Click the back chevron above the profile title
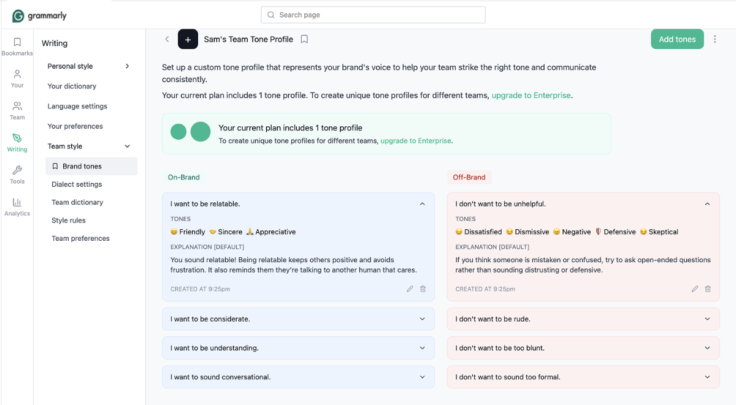The height and width of the screenshot is (405, 736). 167,39
